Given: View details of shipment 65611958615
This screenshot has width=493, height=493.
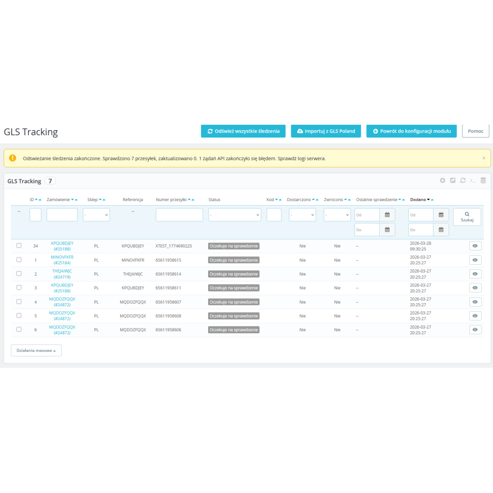Looking at the screenshot, I should click(475, 260).
